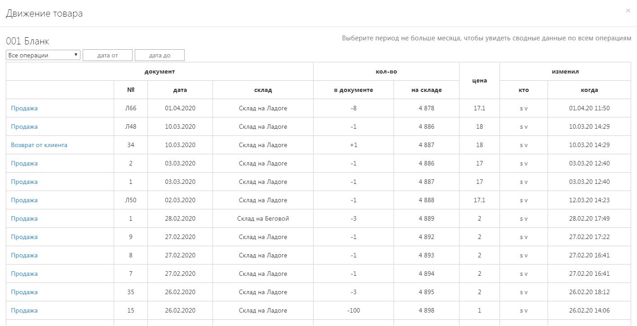Open Продажа document number 8
Screen dimensions: 637x326
(x=24, y=255)
